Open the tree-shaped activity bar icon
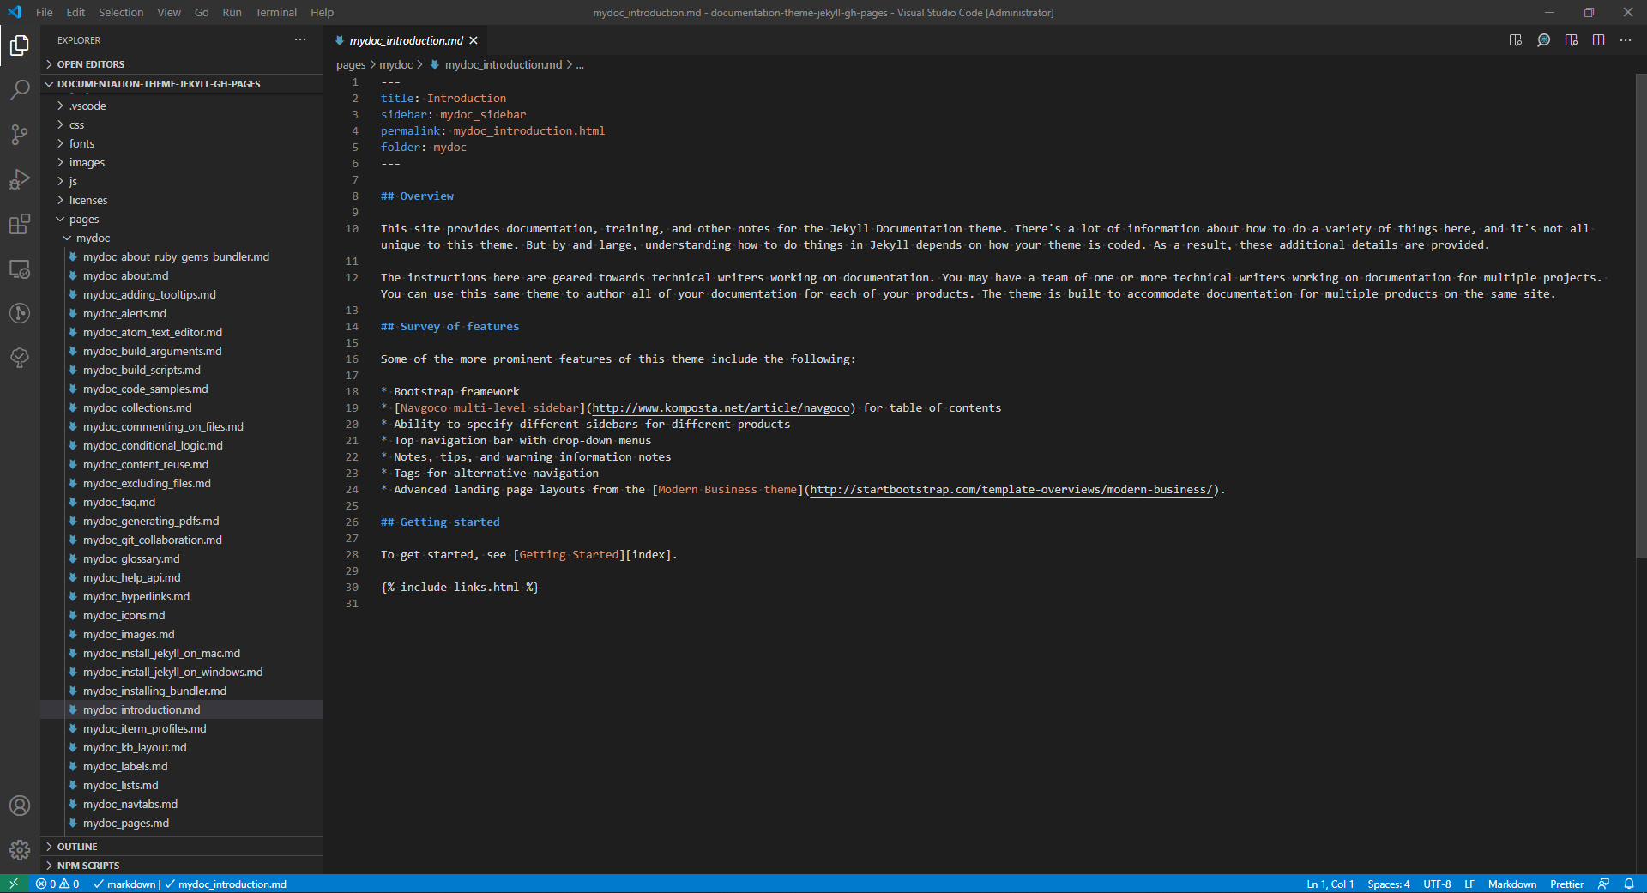Viewport: 1647px width, 893px height. click(20, 358)
